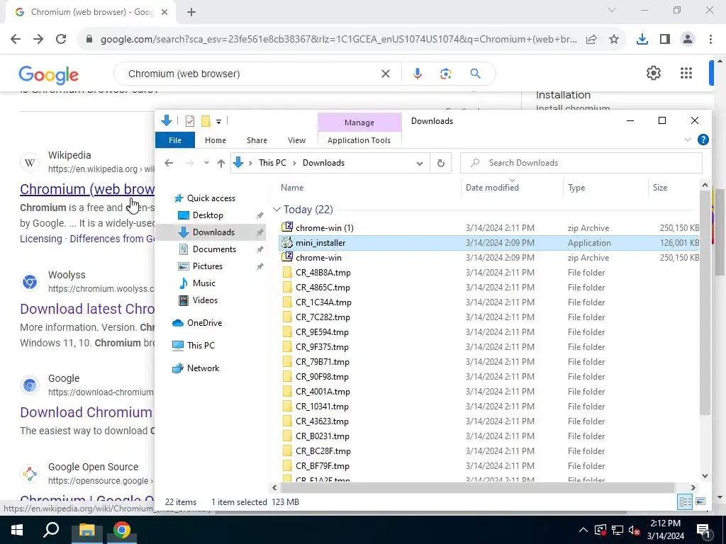Open a new Chrome tab
This screenshot has width=726, height=544.
click(191, 13)
